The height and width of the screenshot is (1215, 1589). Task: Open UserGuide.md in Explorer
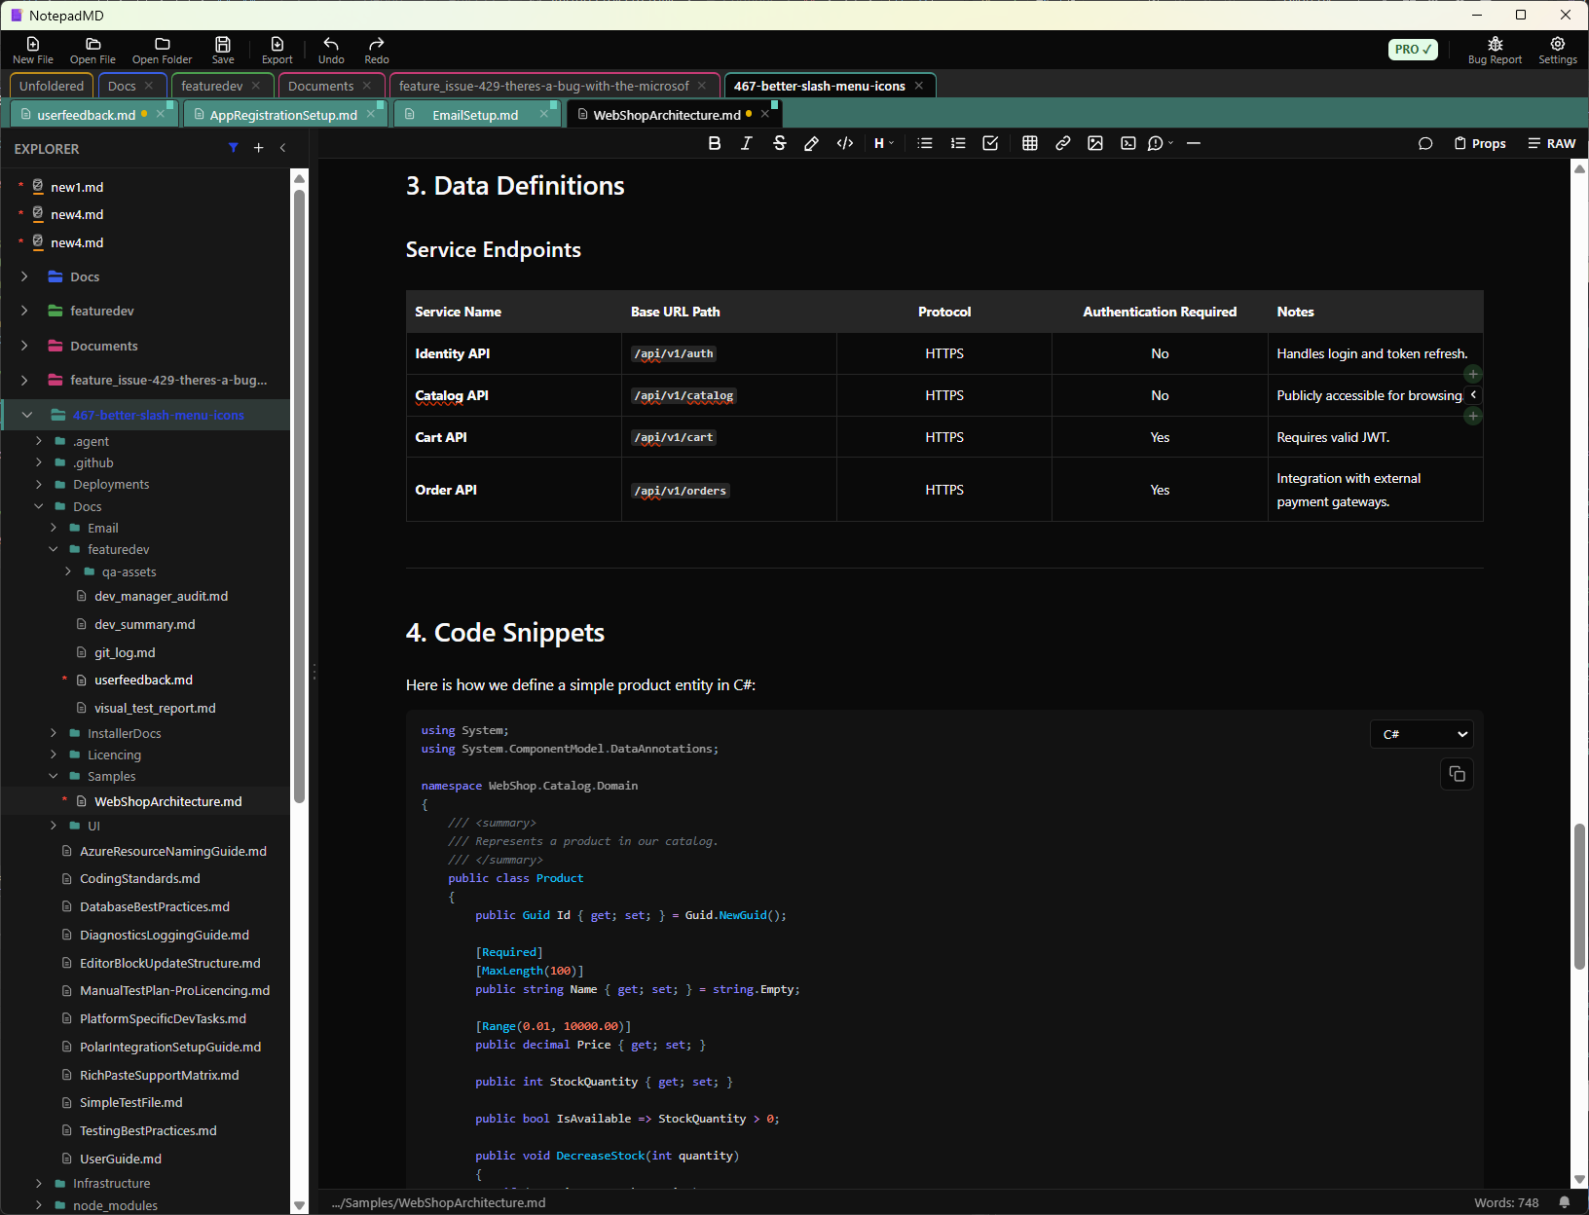click(x=121, y=1159)
